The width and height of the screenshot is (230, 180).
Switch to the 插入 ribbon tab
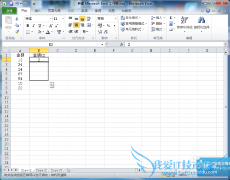pos(37,11)
